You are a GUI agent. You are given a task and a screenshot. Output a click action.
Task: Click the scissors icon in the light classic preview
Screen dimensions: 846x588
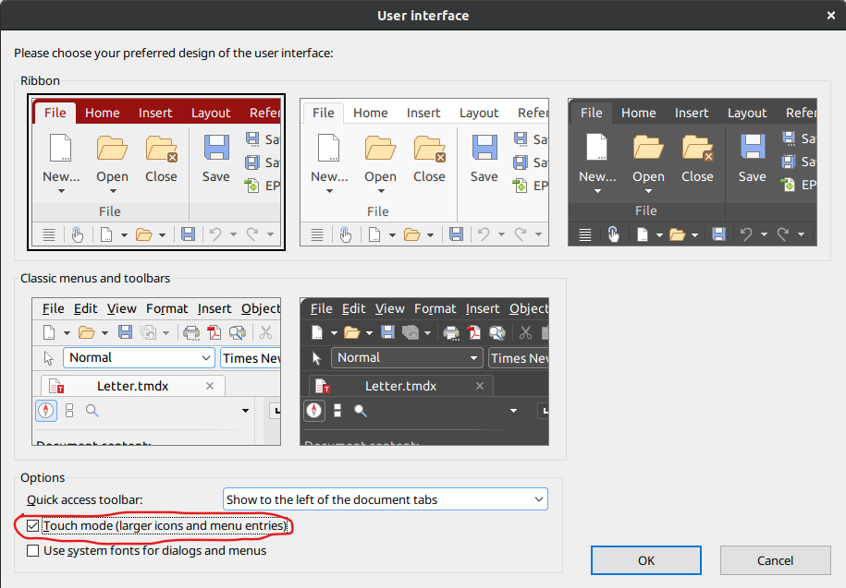tap(265, 332)
